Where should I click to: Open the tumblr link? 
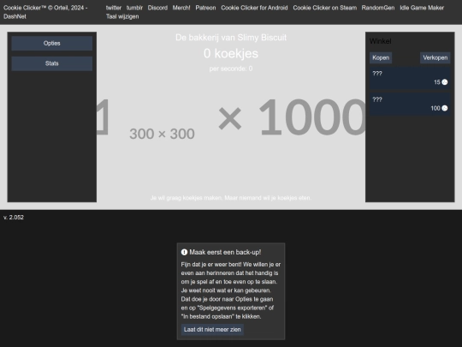tap(134, 8)
